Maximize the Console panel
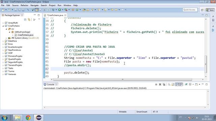The height and width of the screenshot is (121, 216). coord(207,84)
